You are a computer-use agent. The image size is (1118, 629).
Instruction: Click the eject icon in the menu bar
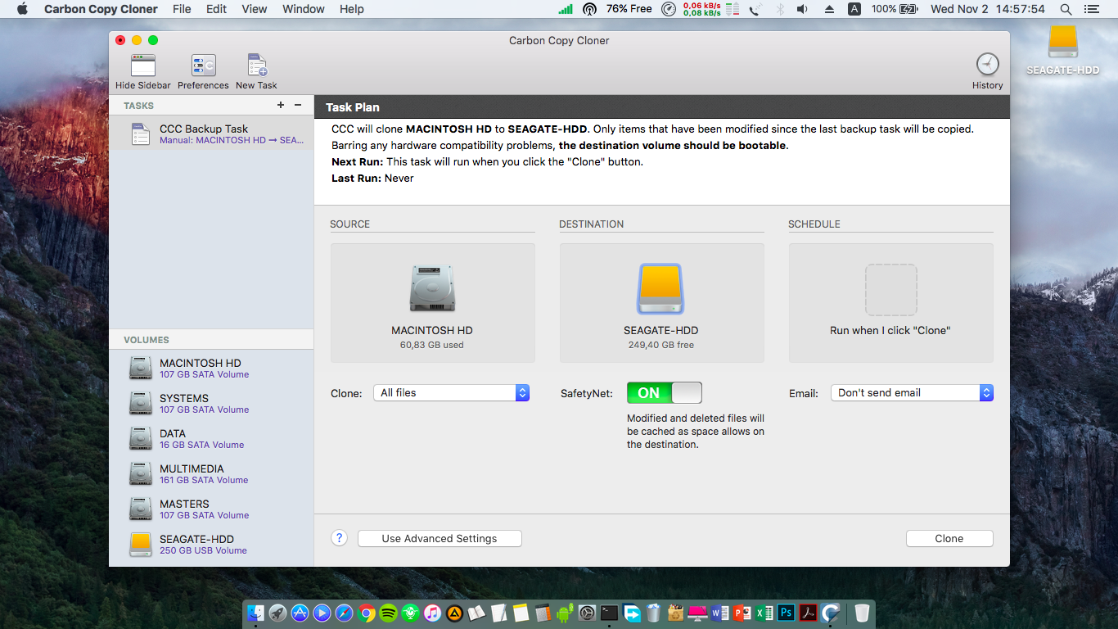[829, 9]
